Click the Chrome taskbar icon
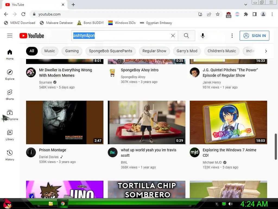This screenshot has height=209, width=278. pos(63,204)
